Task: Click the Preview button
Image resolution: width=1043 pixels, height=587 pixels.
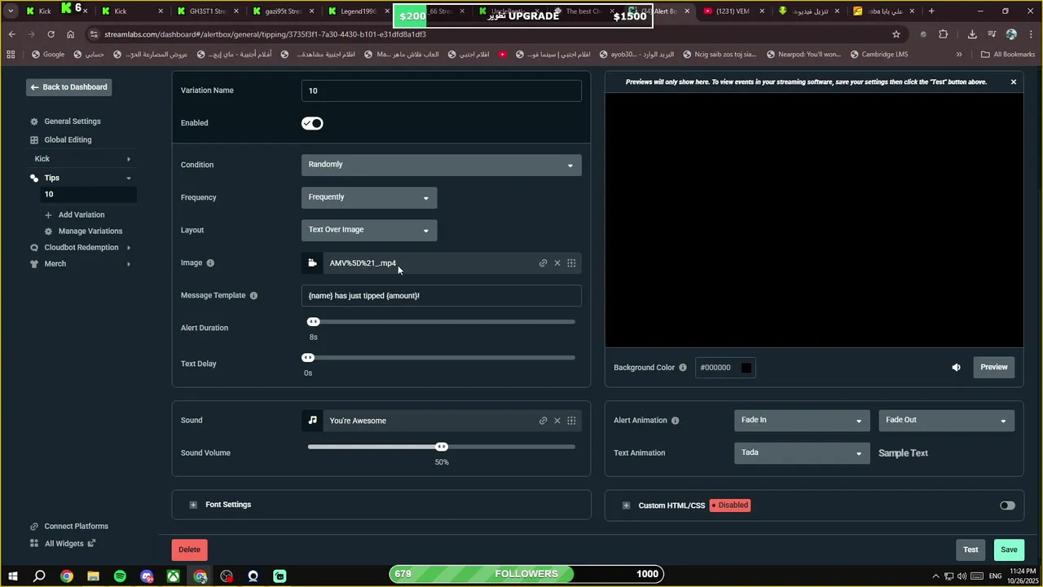Action: pyautogui.click(x=993, y=367)
